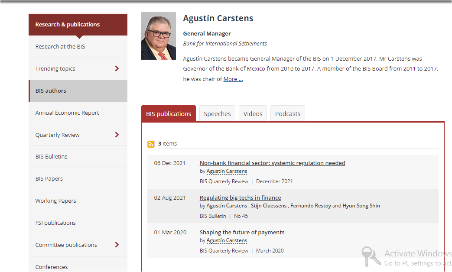Click 'BIS Quarterly Review' beside December 2021
The image size is (452, 272).
224,181
